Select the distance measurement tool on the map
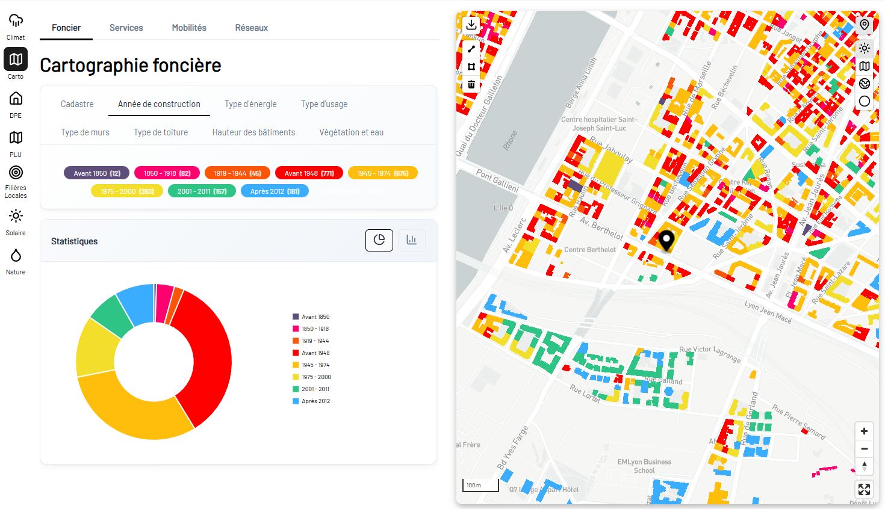 (471, 49)
